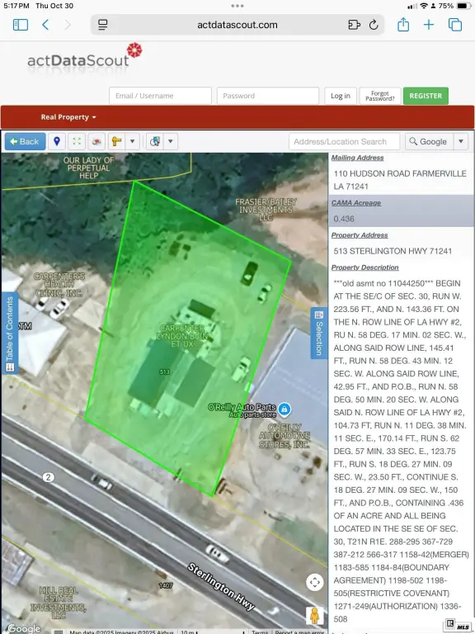Open the Safari tab overview icon
Viewport: 475px width, 634px height.
(x=455, y=25)
